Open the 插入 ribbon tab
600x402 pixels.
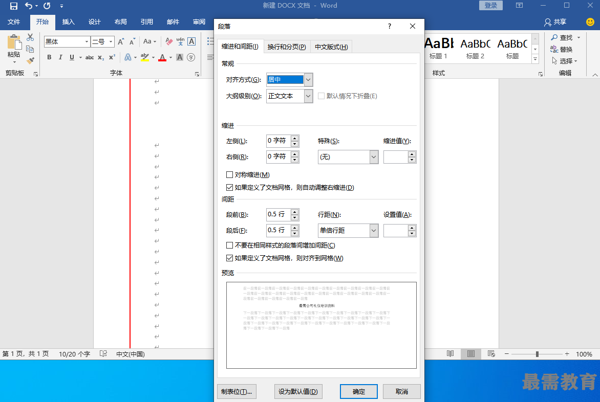pos(68,22)
